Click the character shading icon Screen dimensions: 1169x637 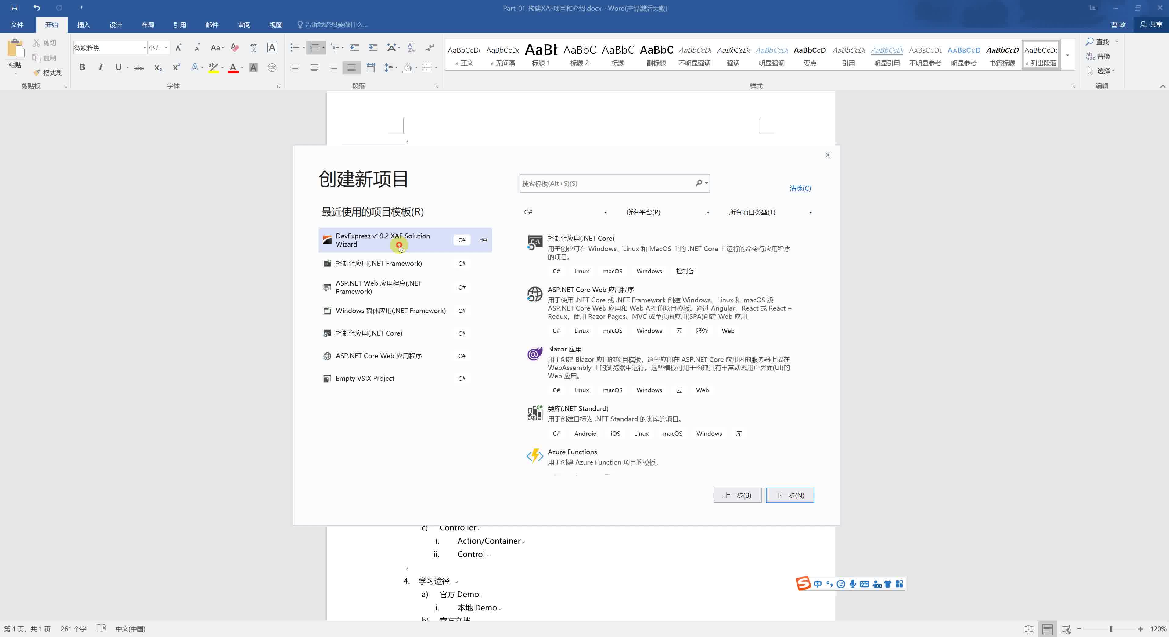tap(254, 68)
